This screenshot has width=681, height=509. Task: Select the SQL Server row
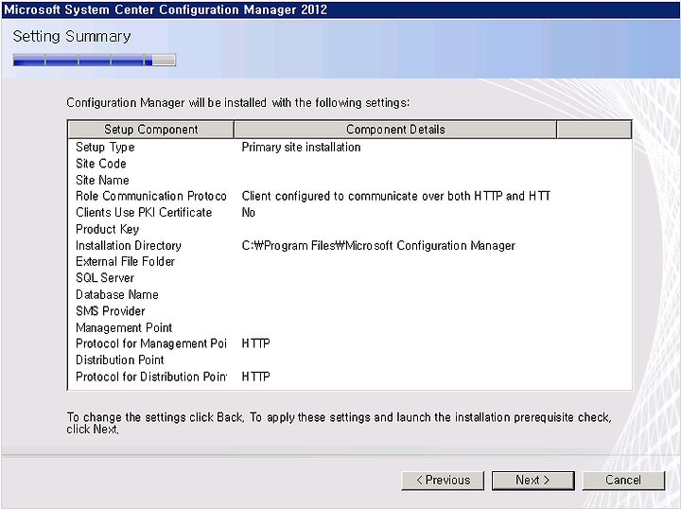pyautogui.click(x=350, y=278)
